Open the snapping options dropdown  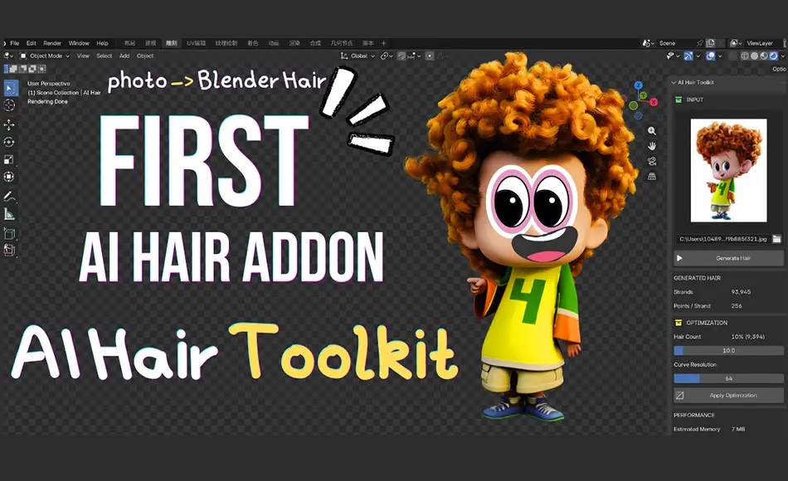coord(415,56)
